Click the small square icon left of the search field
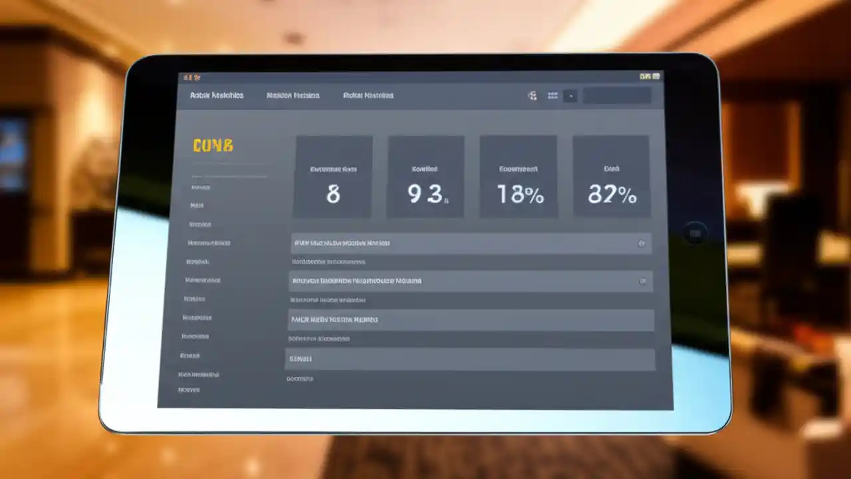Screen dimensions: 851x479 click(570, 96)
